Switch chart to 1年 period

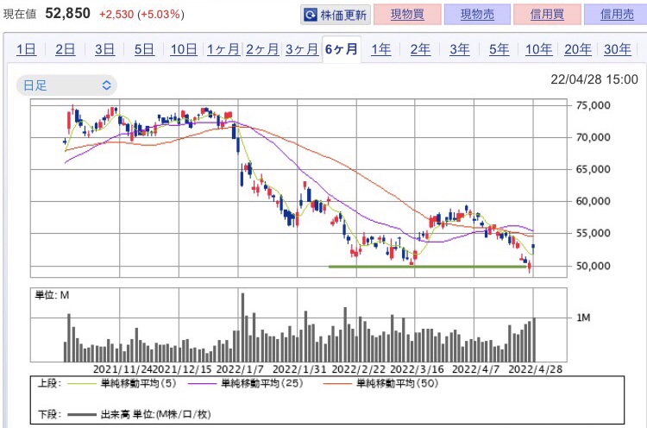(x=380, y=49)
